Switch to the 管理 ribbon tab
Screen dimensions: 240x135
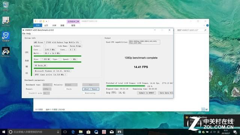pos(73,25)
